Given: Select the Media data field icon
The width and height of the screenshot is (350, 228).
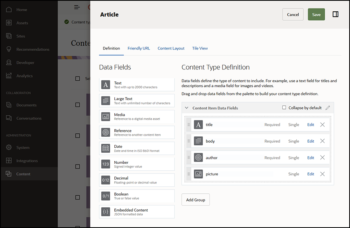Looking at the screenshot, I should pos(105,117).
